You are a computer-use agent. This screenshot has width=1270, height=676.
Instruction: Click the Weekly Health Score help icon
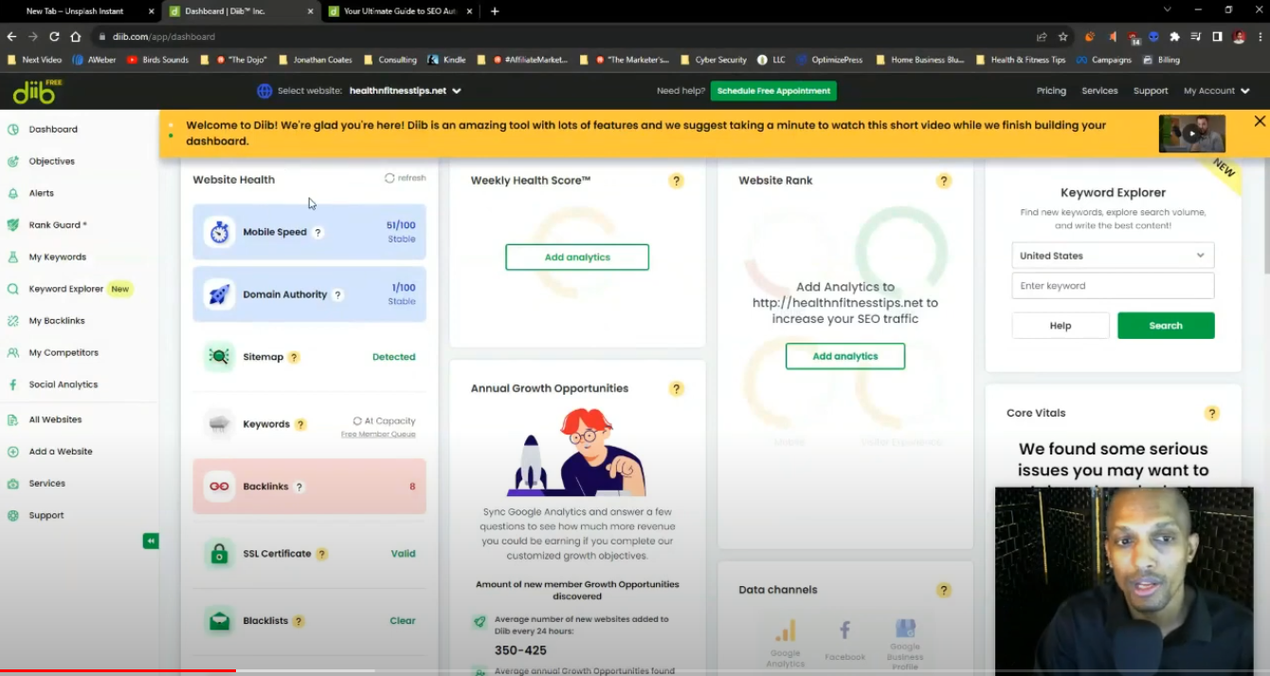click(x=676, y=180)
